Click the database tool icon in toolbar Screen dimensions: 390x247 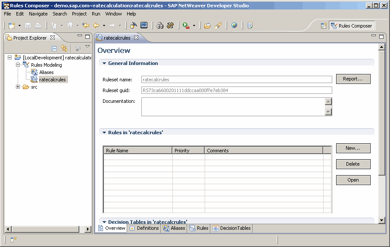click(x=134, y=25)
